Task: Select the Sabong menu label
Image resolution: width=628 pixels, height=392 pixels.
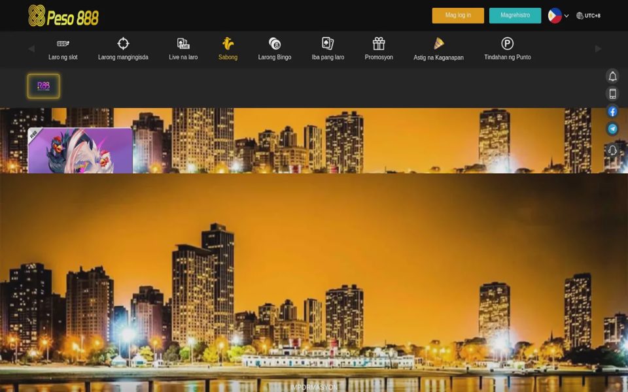Action: pos(228,57)
